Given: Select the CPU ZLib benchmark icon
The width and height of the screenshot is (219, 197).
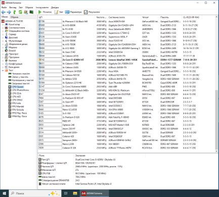Looking at the screenshot, I should click(10, 93).
